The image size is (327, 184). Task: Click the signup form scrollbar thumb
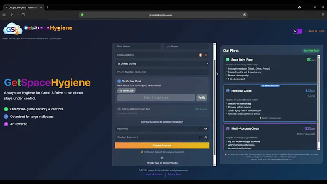215,107
